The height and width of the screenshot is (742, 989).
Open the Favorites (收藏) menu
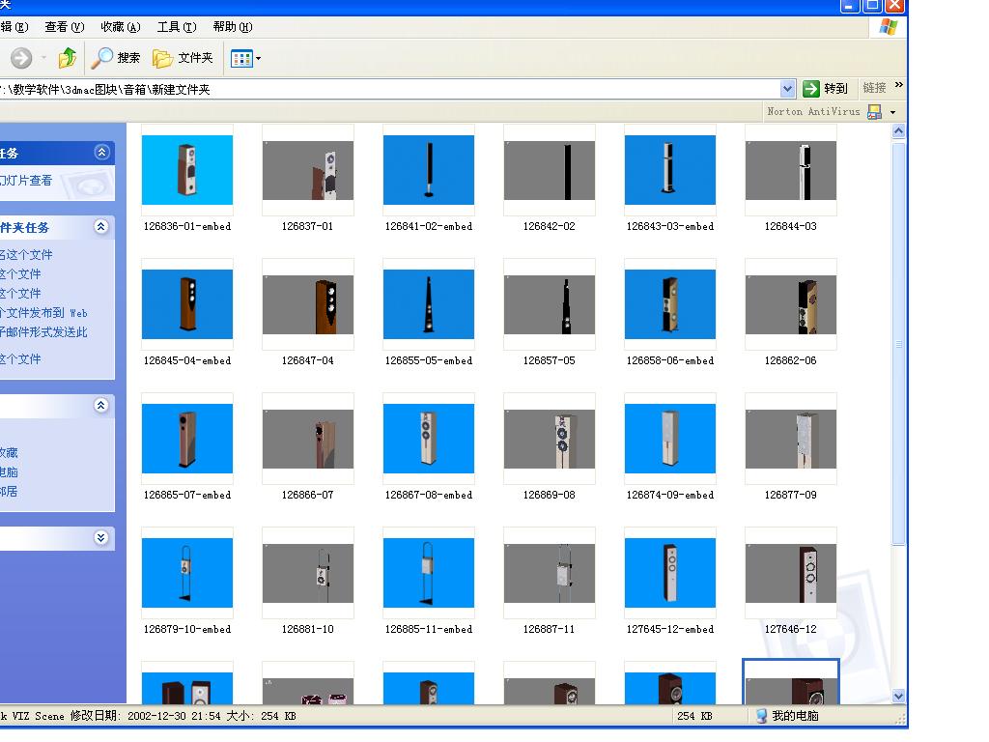[x=121, y=26]
